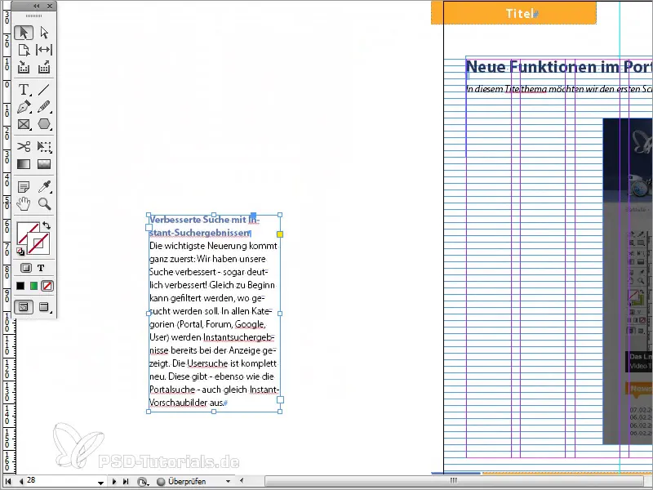Open the page number dropdown
Viewport: 653px width, 490px height.
[100, 481]
